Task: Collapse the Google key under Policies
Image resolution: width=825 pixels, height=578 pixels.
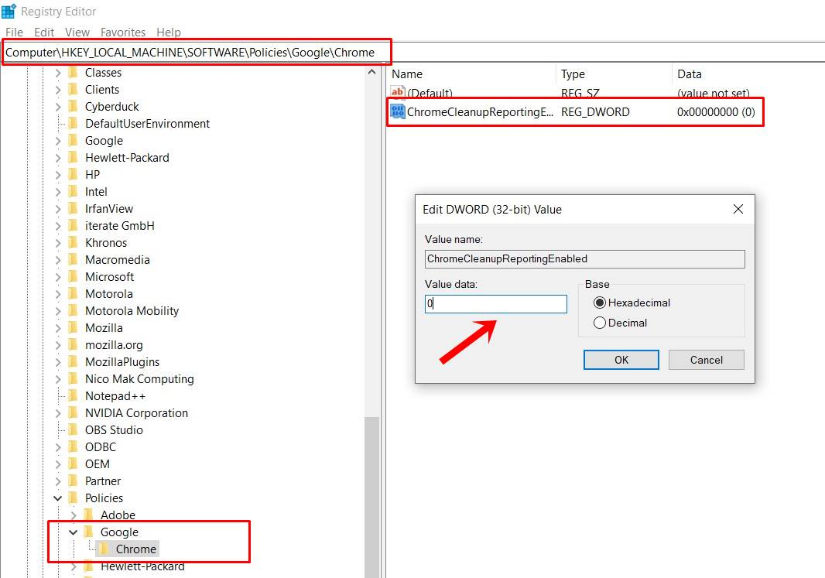Action: (73, 532)
